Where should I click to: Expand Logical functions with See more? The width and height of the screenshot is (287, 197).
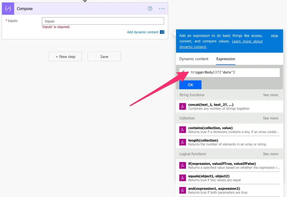(270, 154)
